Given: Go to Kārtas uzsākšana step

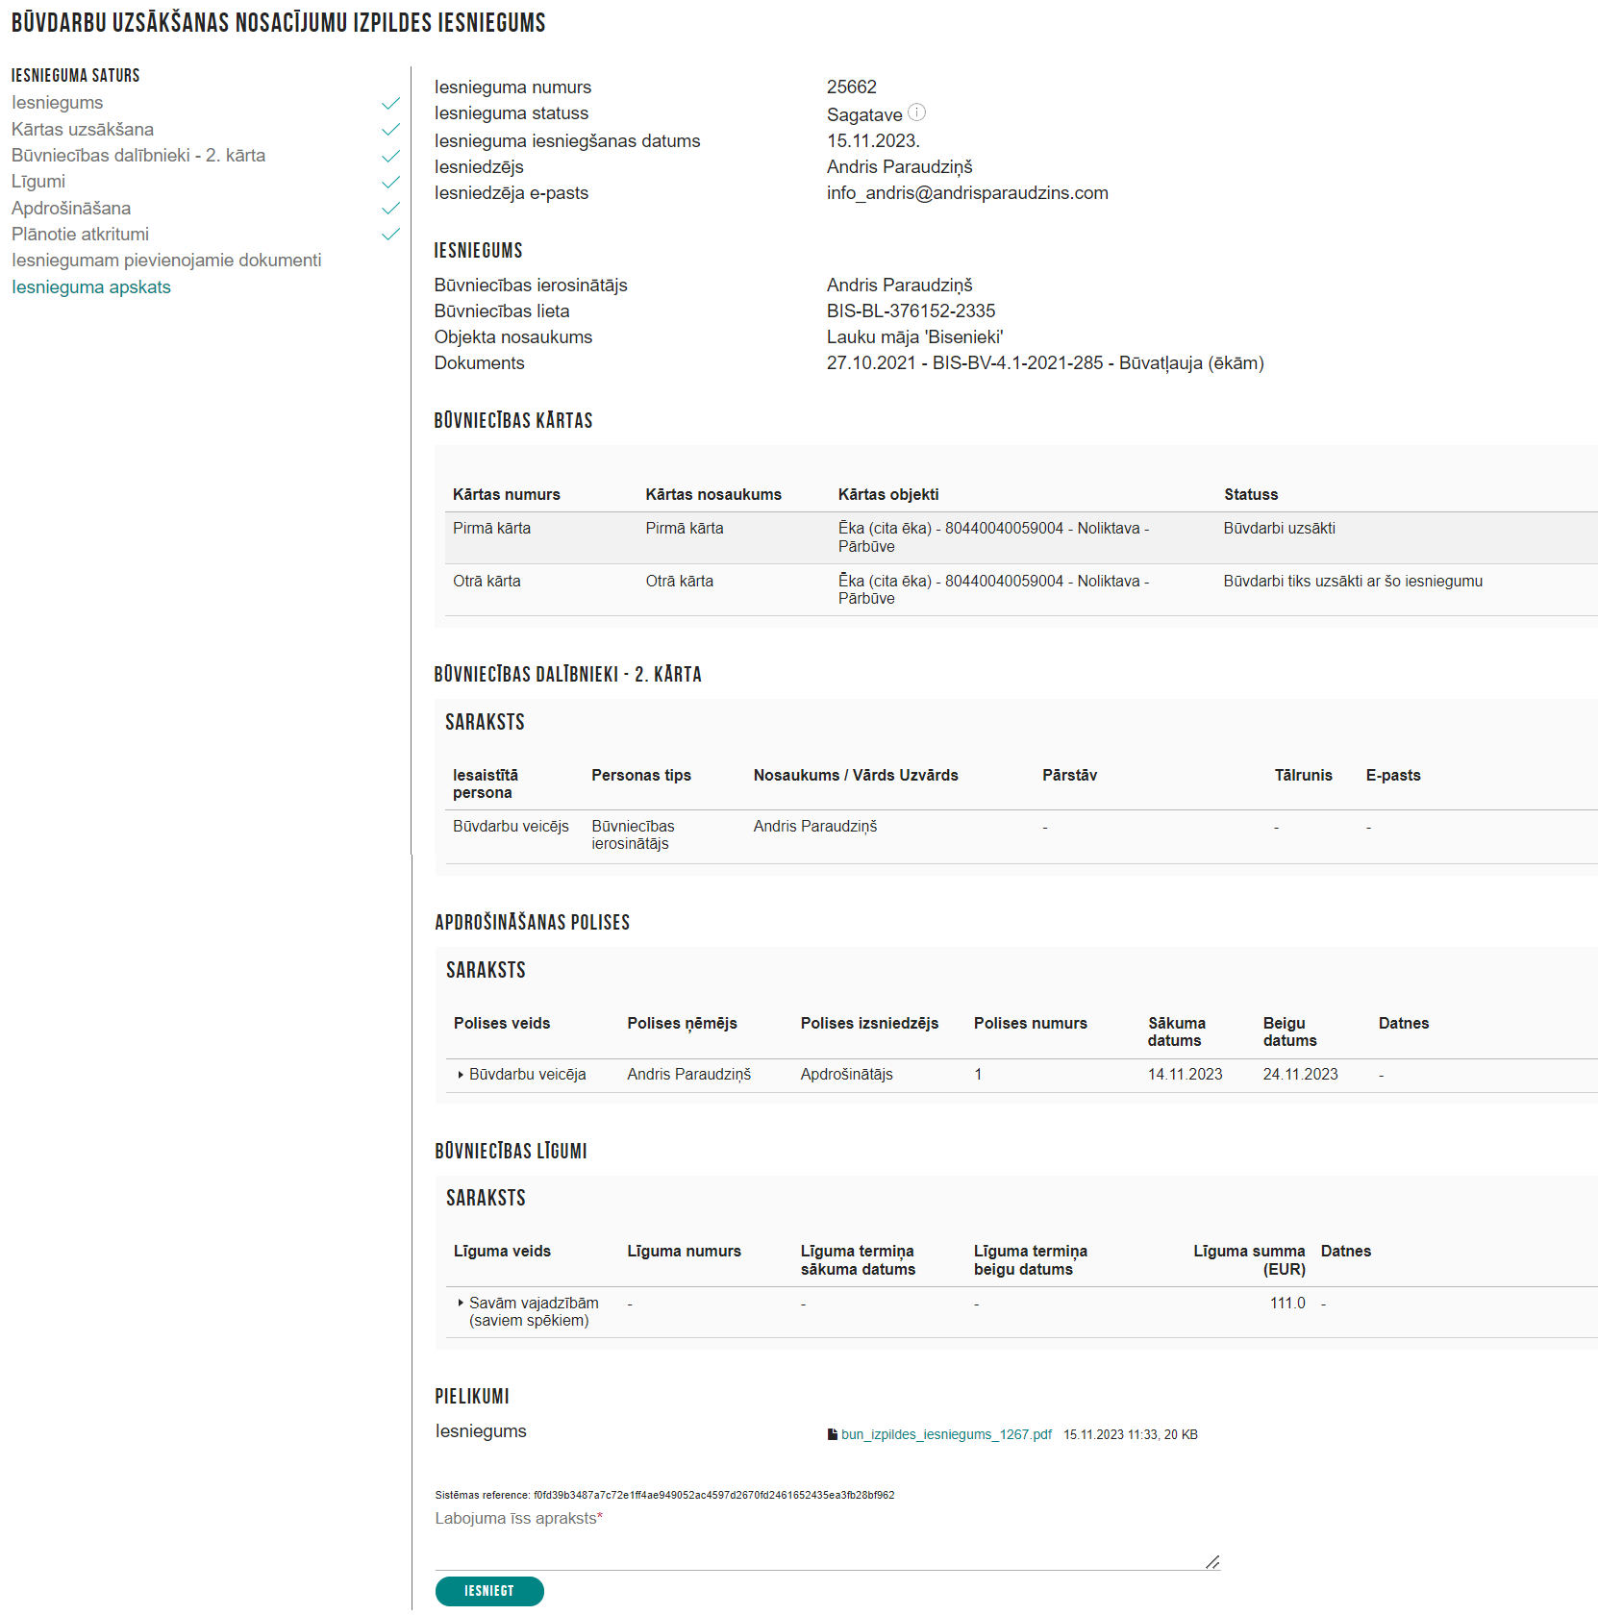Looking at the screenshot, I should [83, 130].
